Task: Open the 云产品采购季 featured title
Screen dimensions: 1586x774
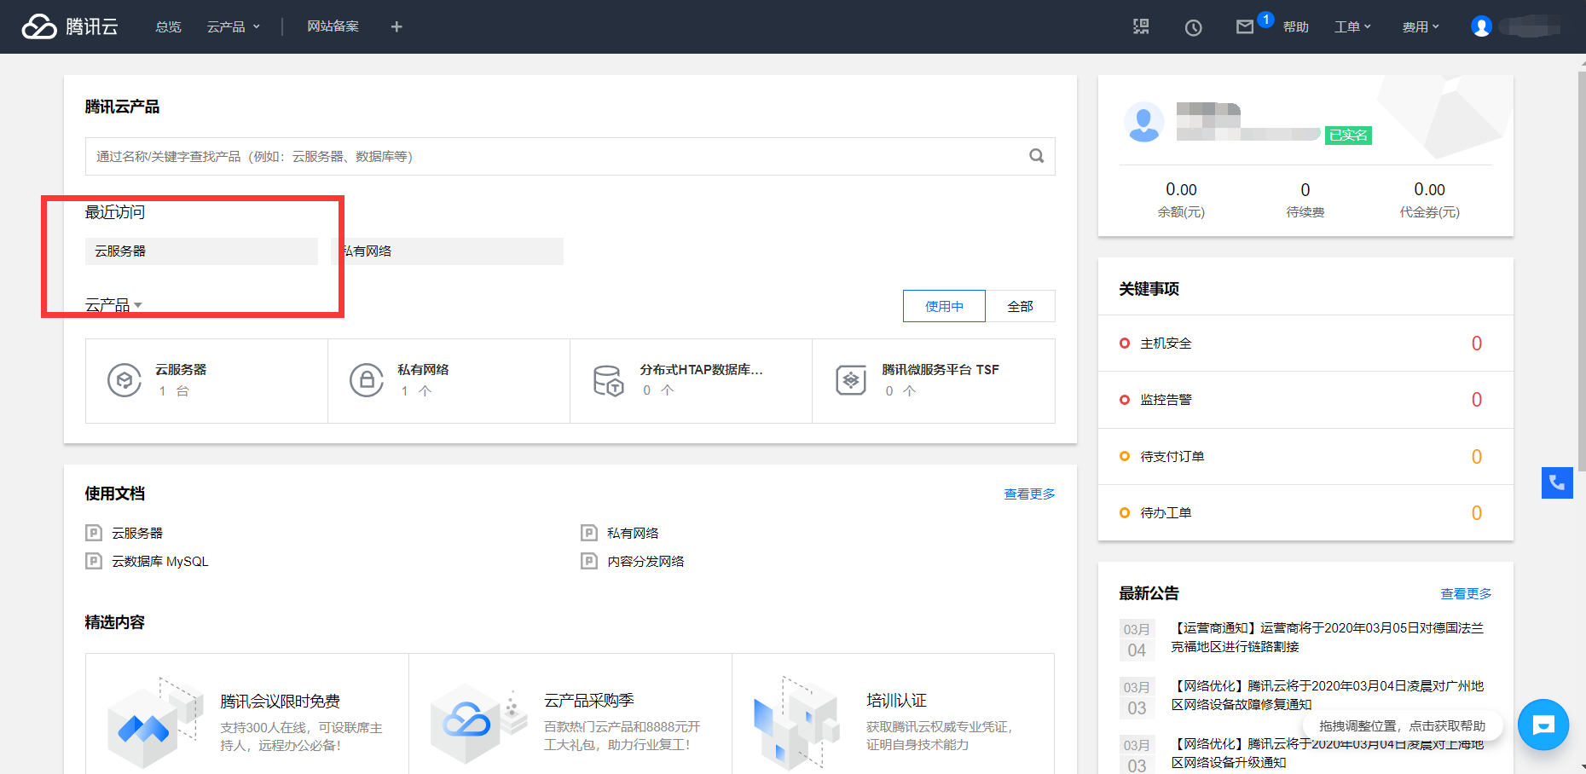Action: point(589,700)
